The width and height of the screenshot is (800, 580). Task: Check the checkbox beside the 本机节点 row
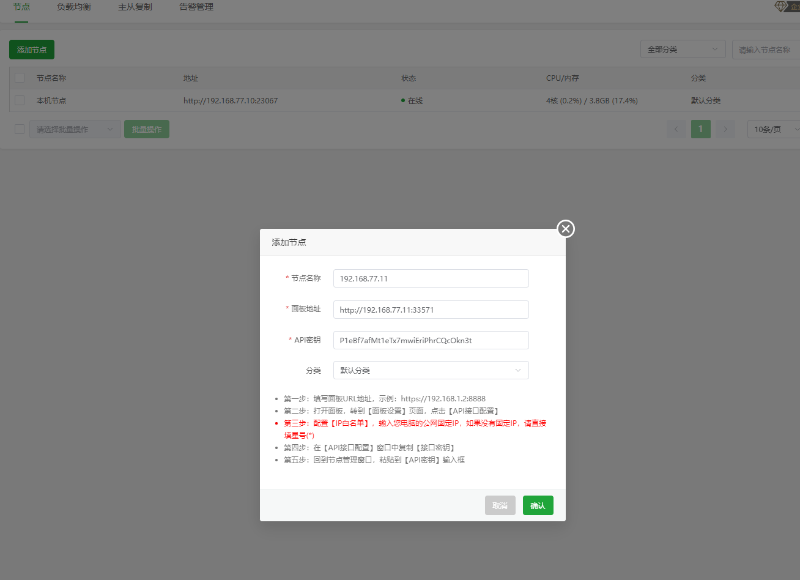click(x=18, y=100)
